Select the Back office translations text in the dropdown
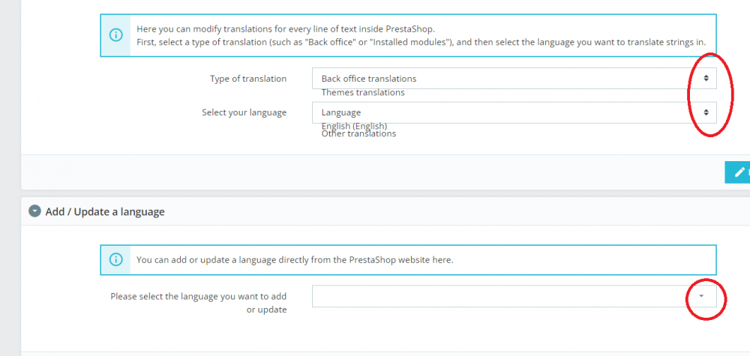The image size is (750, 356). (x=368, y=78)
